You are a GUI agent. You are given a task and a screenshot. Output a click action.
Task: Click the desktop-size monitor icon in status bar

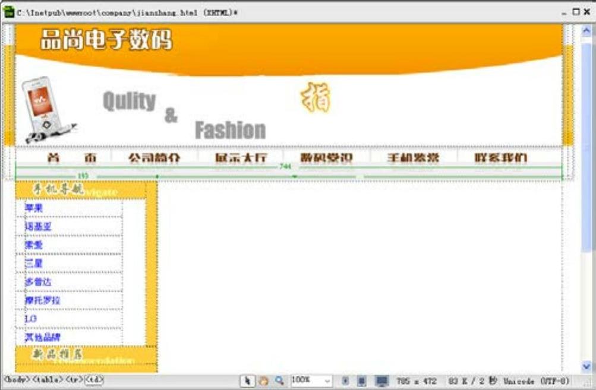(381, 381)
